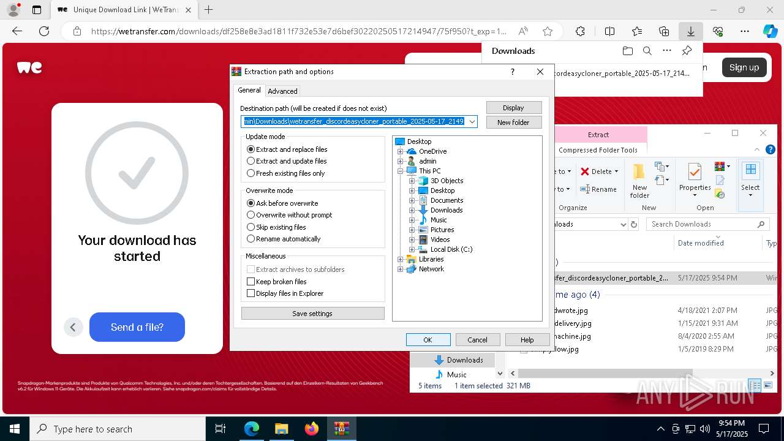Select Extract and update files option
The image size is (784, 441).
[287, 161]
